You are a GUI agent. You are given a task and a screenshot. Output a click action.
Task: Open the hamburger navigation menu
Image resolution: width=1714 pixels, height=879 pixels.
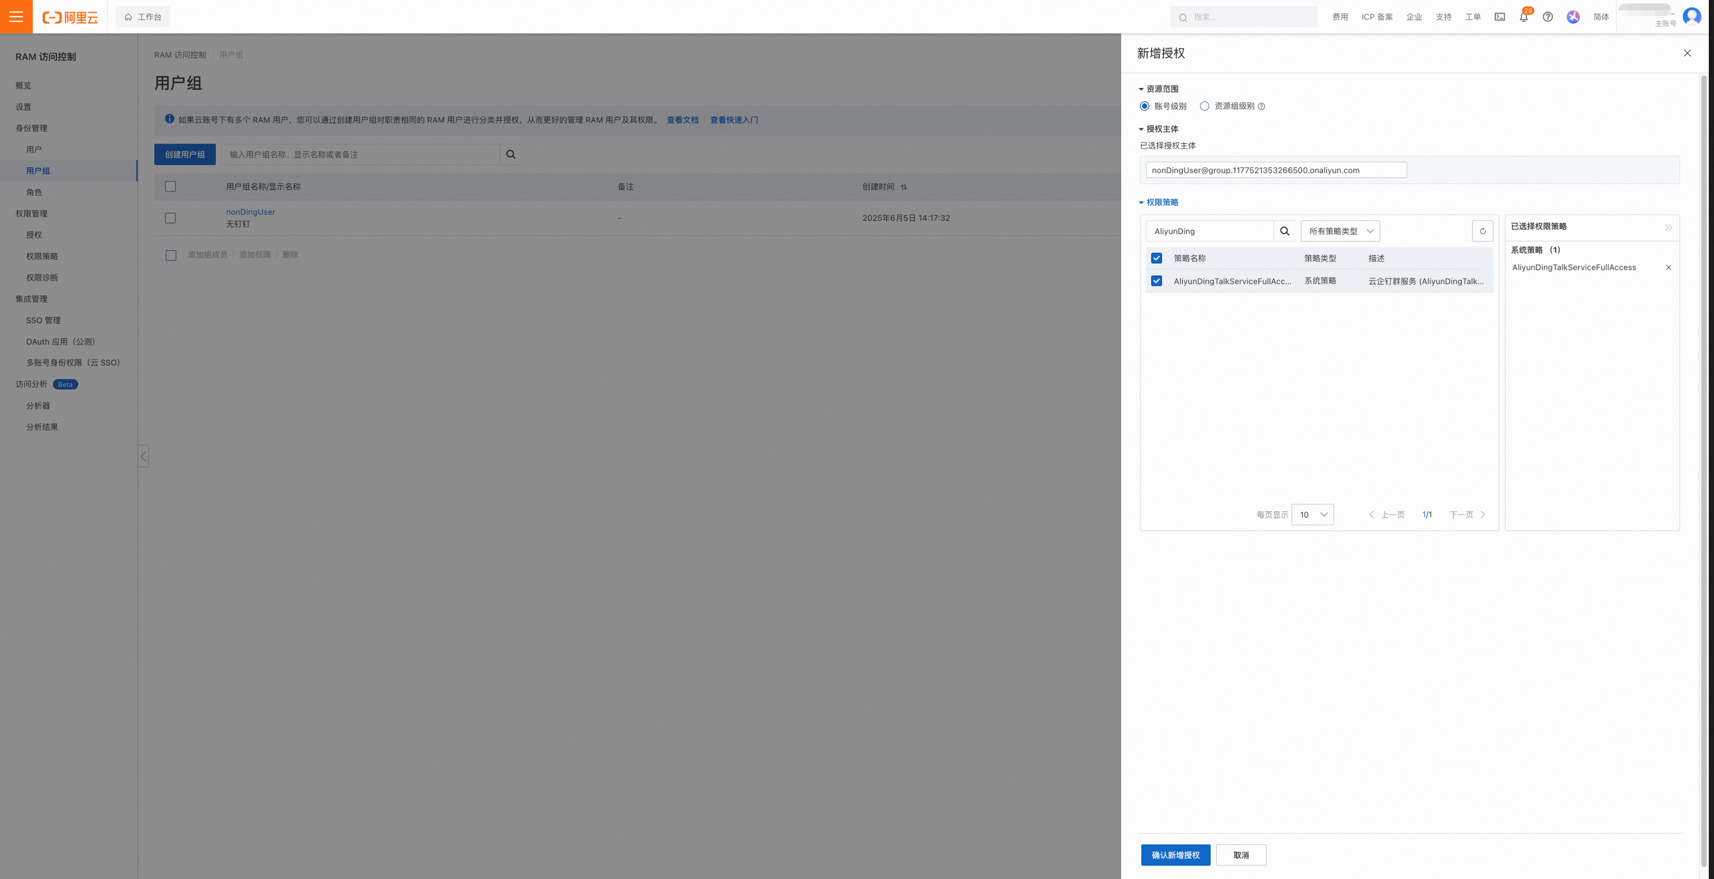coord(16,17)
